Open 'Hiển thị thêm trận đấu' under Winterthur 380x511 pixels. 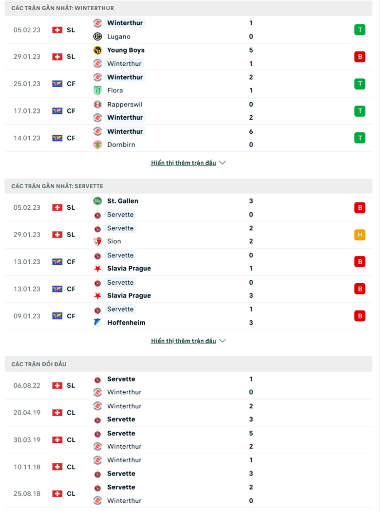(184, 163)
